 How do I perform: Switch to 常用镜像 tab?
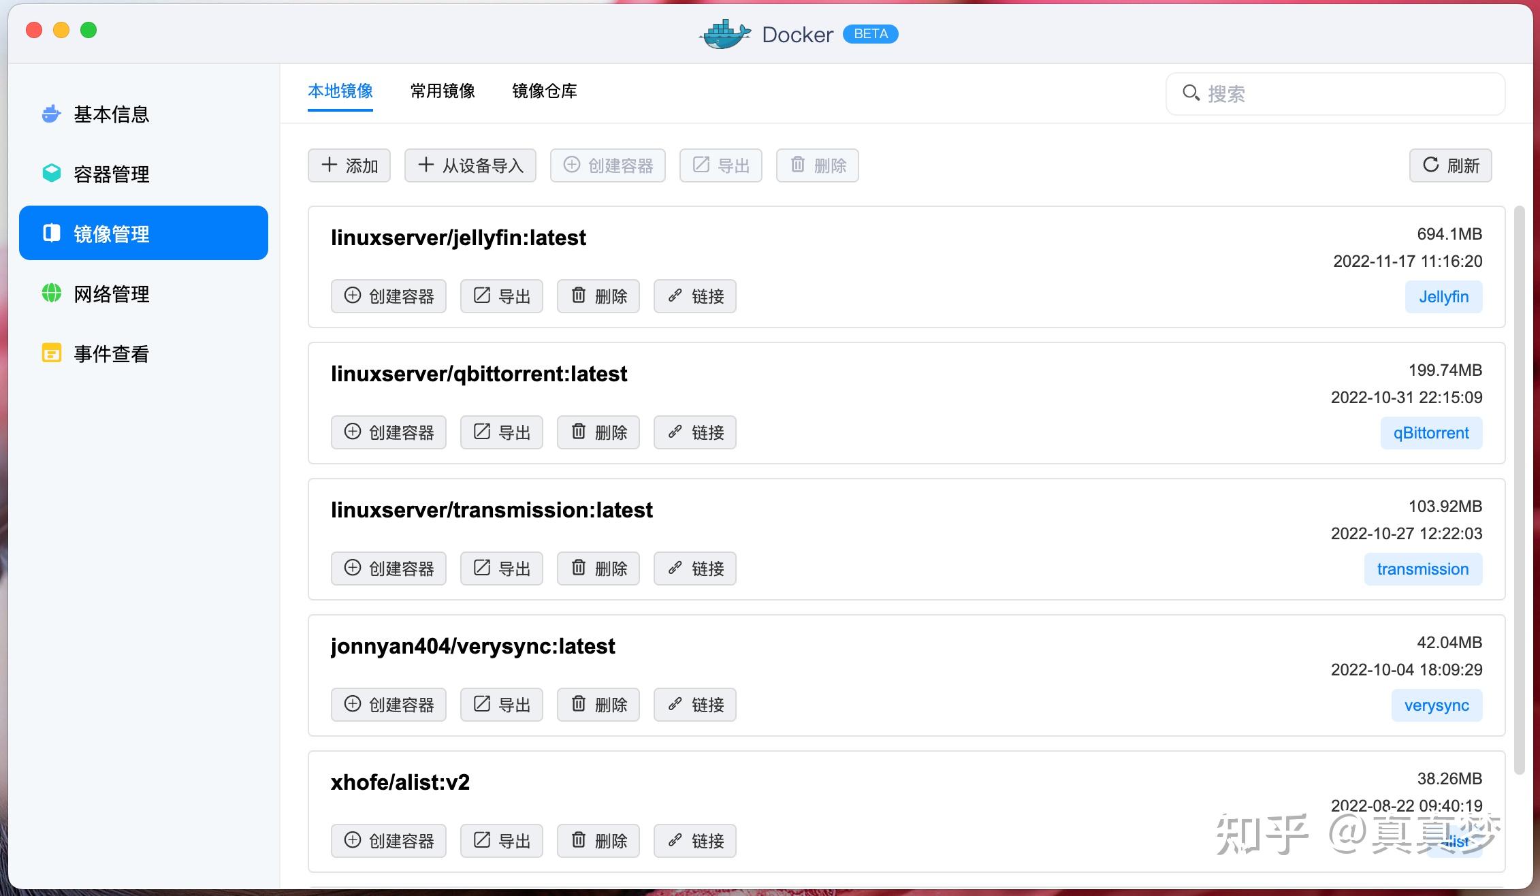point(443,91)
